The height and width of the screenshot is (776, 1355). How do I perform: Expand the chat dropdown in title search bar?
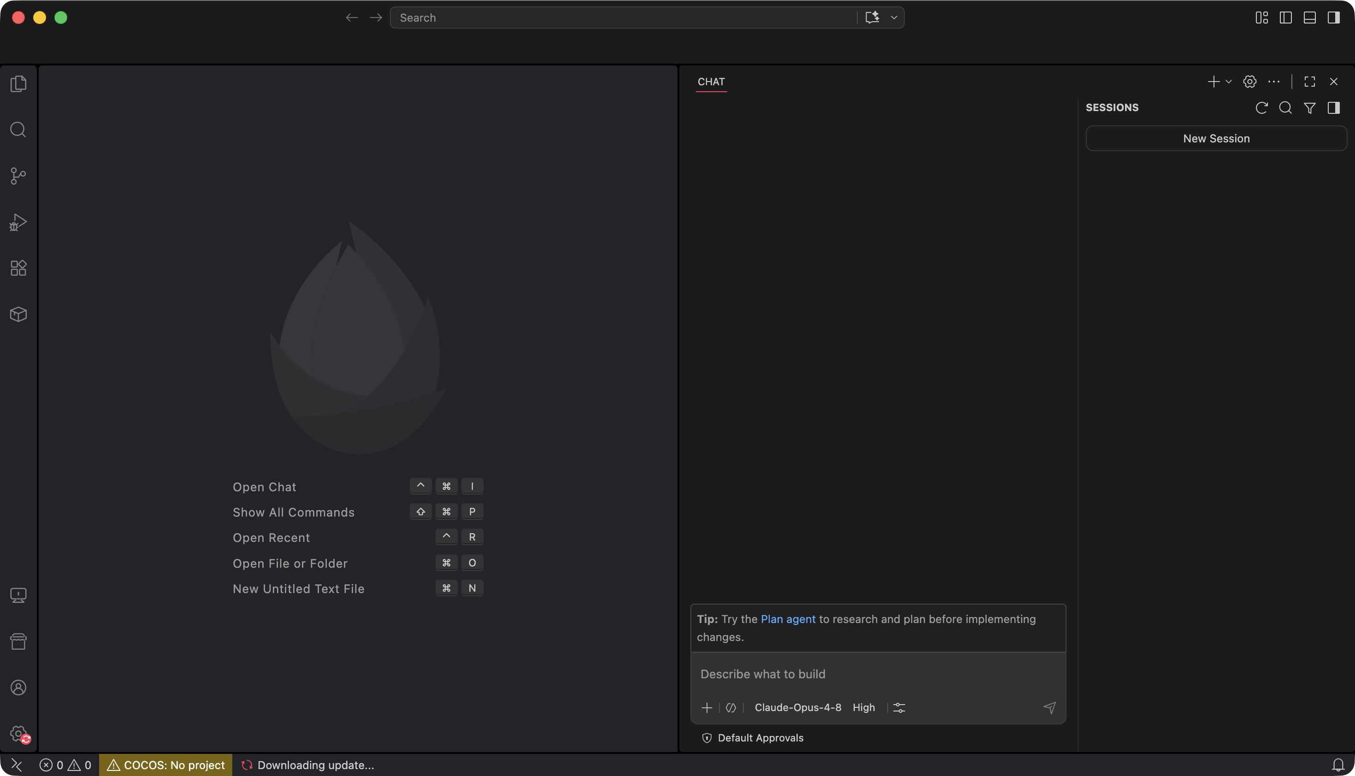894,18
